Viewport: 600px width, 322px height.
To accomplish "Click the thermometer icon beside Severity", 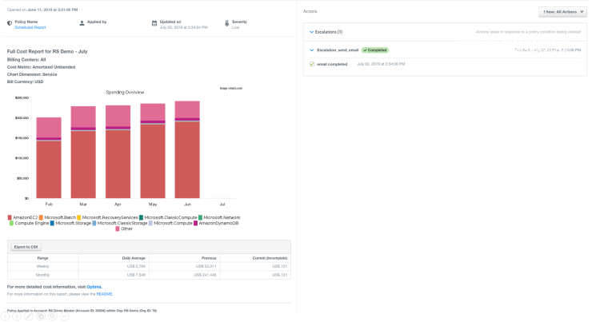I will pyautogui.click(x=227, y=23).
